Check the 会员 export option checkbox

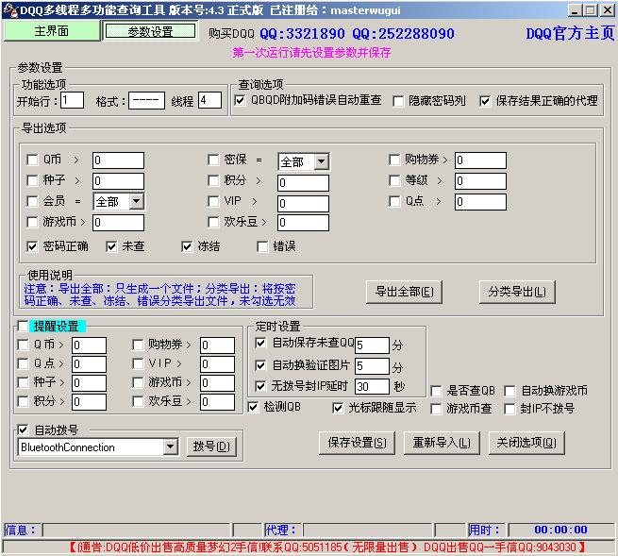[32, 201]
